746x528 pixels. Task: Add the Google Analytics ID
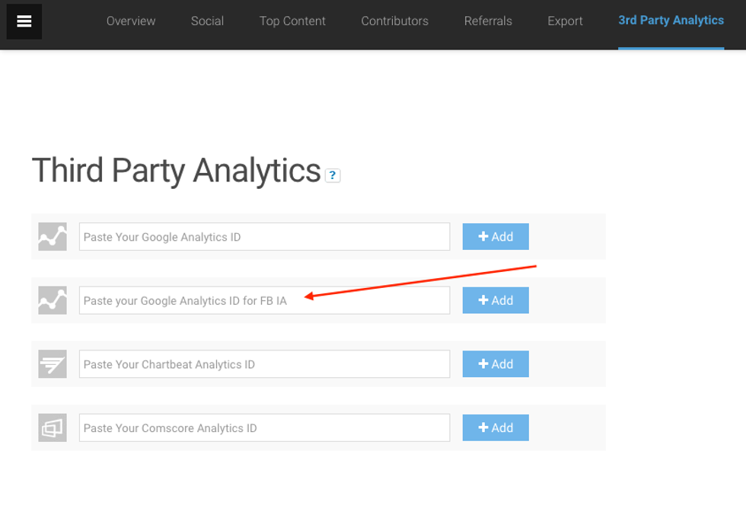coord(496,237)
